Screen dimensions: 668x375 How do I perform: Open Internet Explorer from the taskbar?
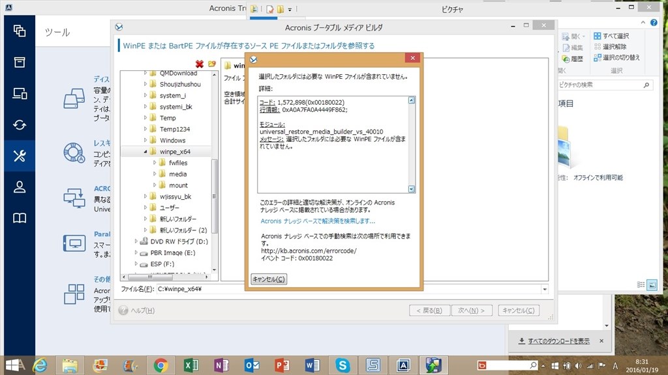pos(40,365)
